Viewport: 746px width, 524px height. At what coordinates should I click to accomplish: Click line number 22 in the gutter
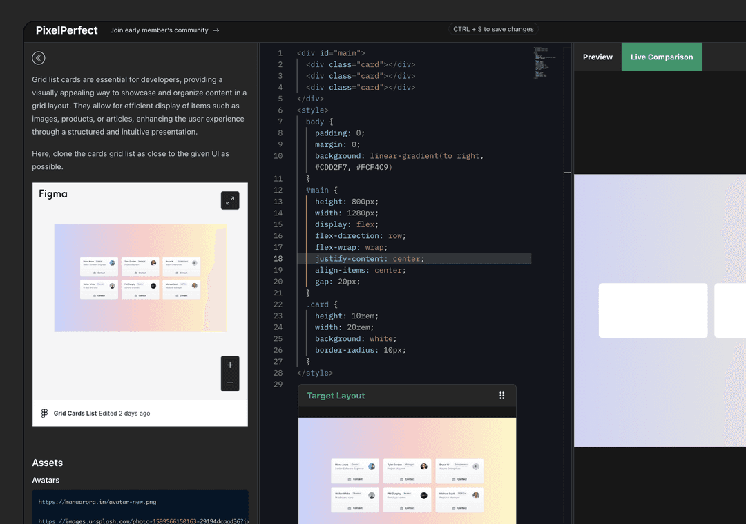[x=278, y=304]
